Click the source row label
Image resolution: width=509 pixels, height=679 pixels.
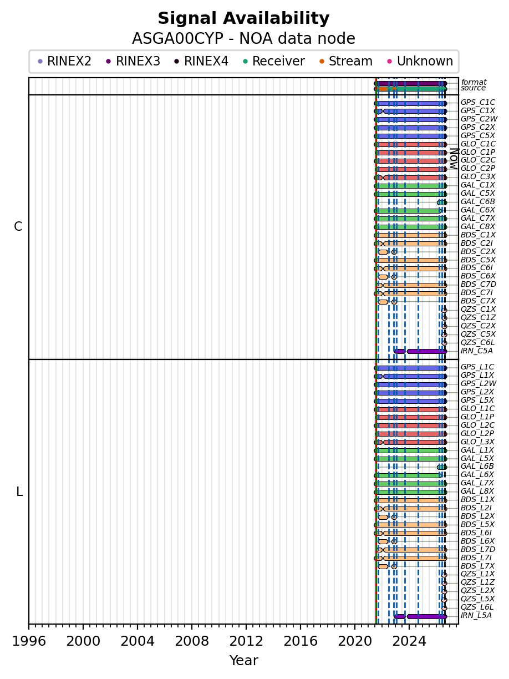tap(473, 88)
